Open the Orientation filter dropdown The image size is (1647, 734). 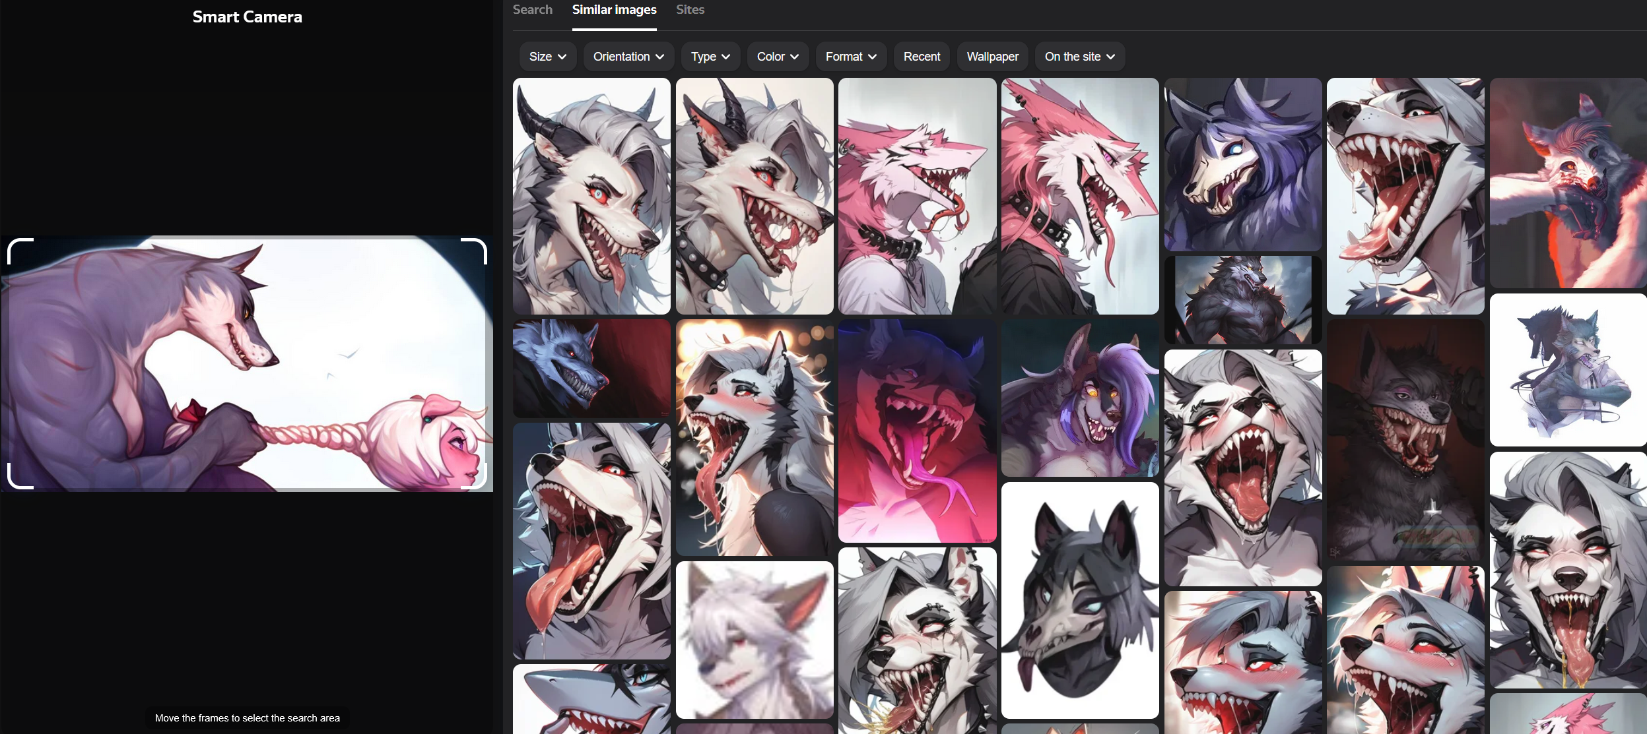(x=628, y=57)
